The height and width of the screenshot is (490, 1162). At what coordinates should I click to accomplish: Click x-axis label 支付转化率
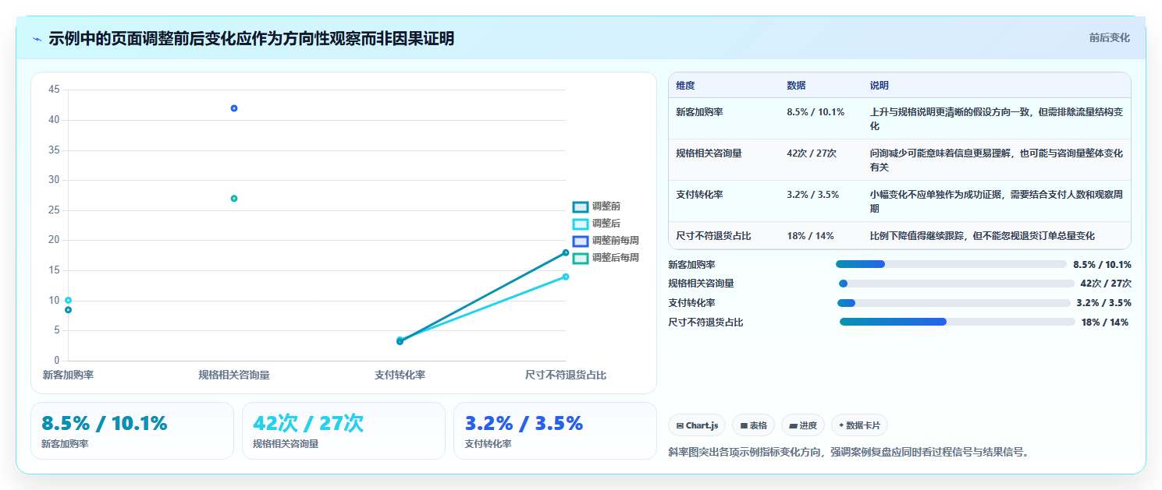pyautogui.click(x=400, y=375)
